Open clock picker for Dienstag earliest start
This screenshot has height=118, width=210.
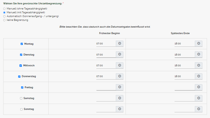point(120,54)
